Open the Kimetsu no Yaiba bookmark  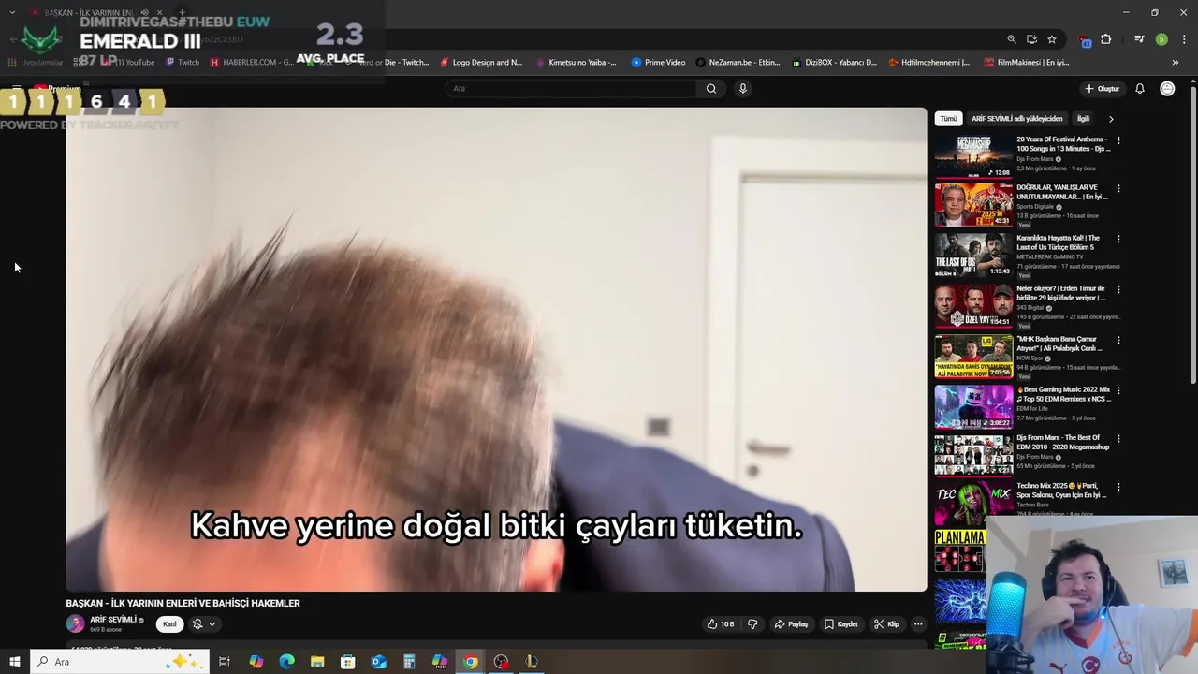tap(577, 63)
